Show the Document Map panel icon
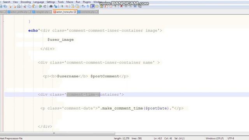Image resolution: width=249 pixels, height=140 pixels. pyautogui.click(x=102, y=6)
